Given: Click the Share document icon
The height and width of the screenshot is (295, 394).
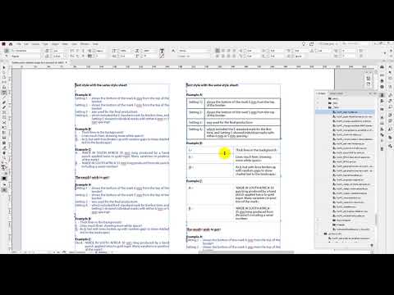Looking at the screenshot, I should [311, 43].
